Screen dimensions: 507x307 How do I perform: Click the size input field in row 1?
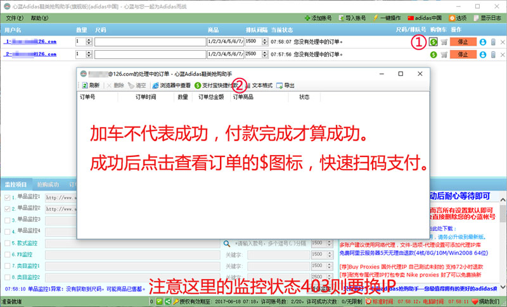149,42
